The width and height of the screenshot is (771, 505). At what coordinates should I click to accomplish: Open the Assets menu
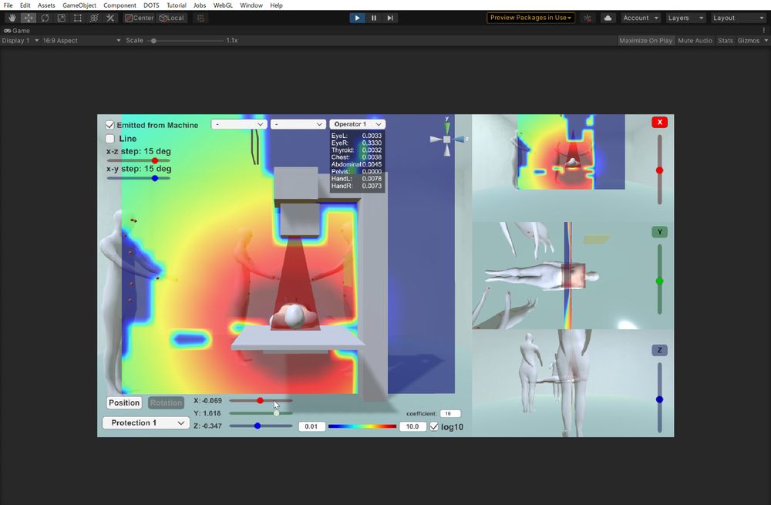click(x=46, y=5)
